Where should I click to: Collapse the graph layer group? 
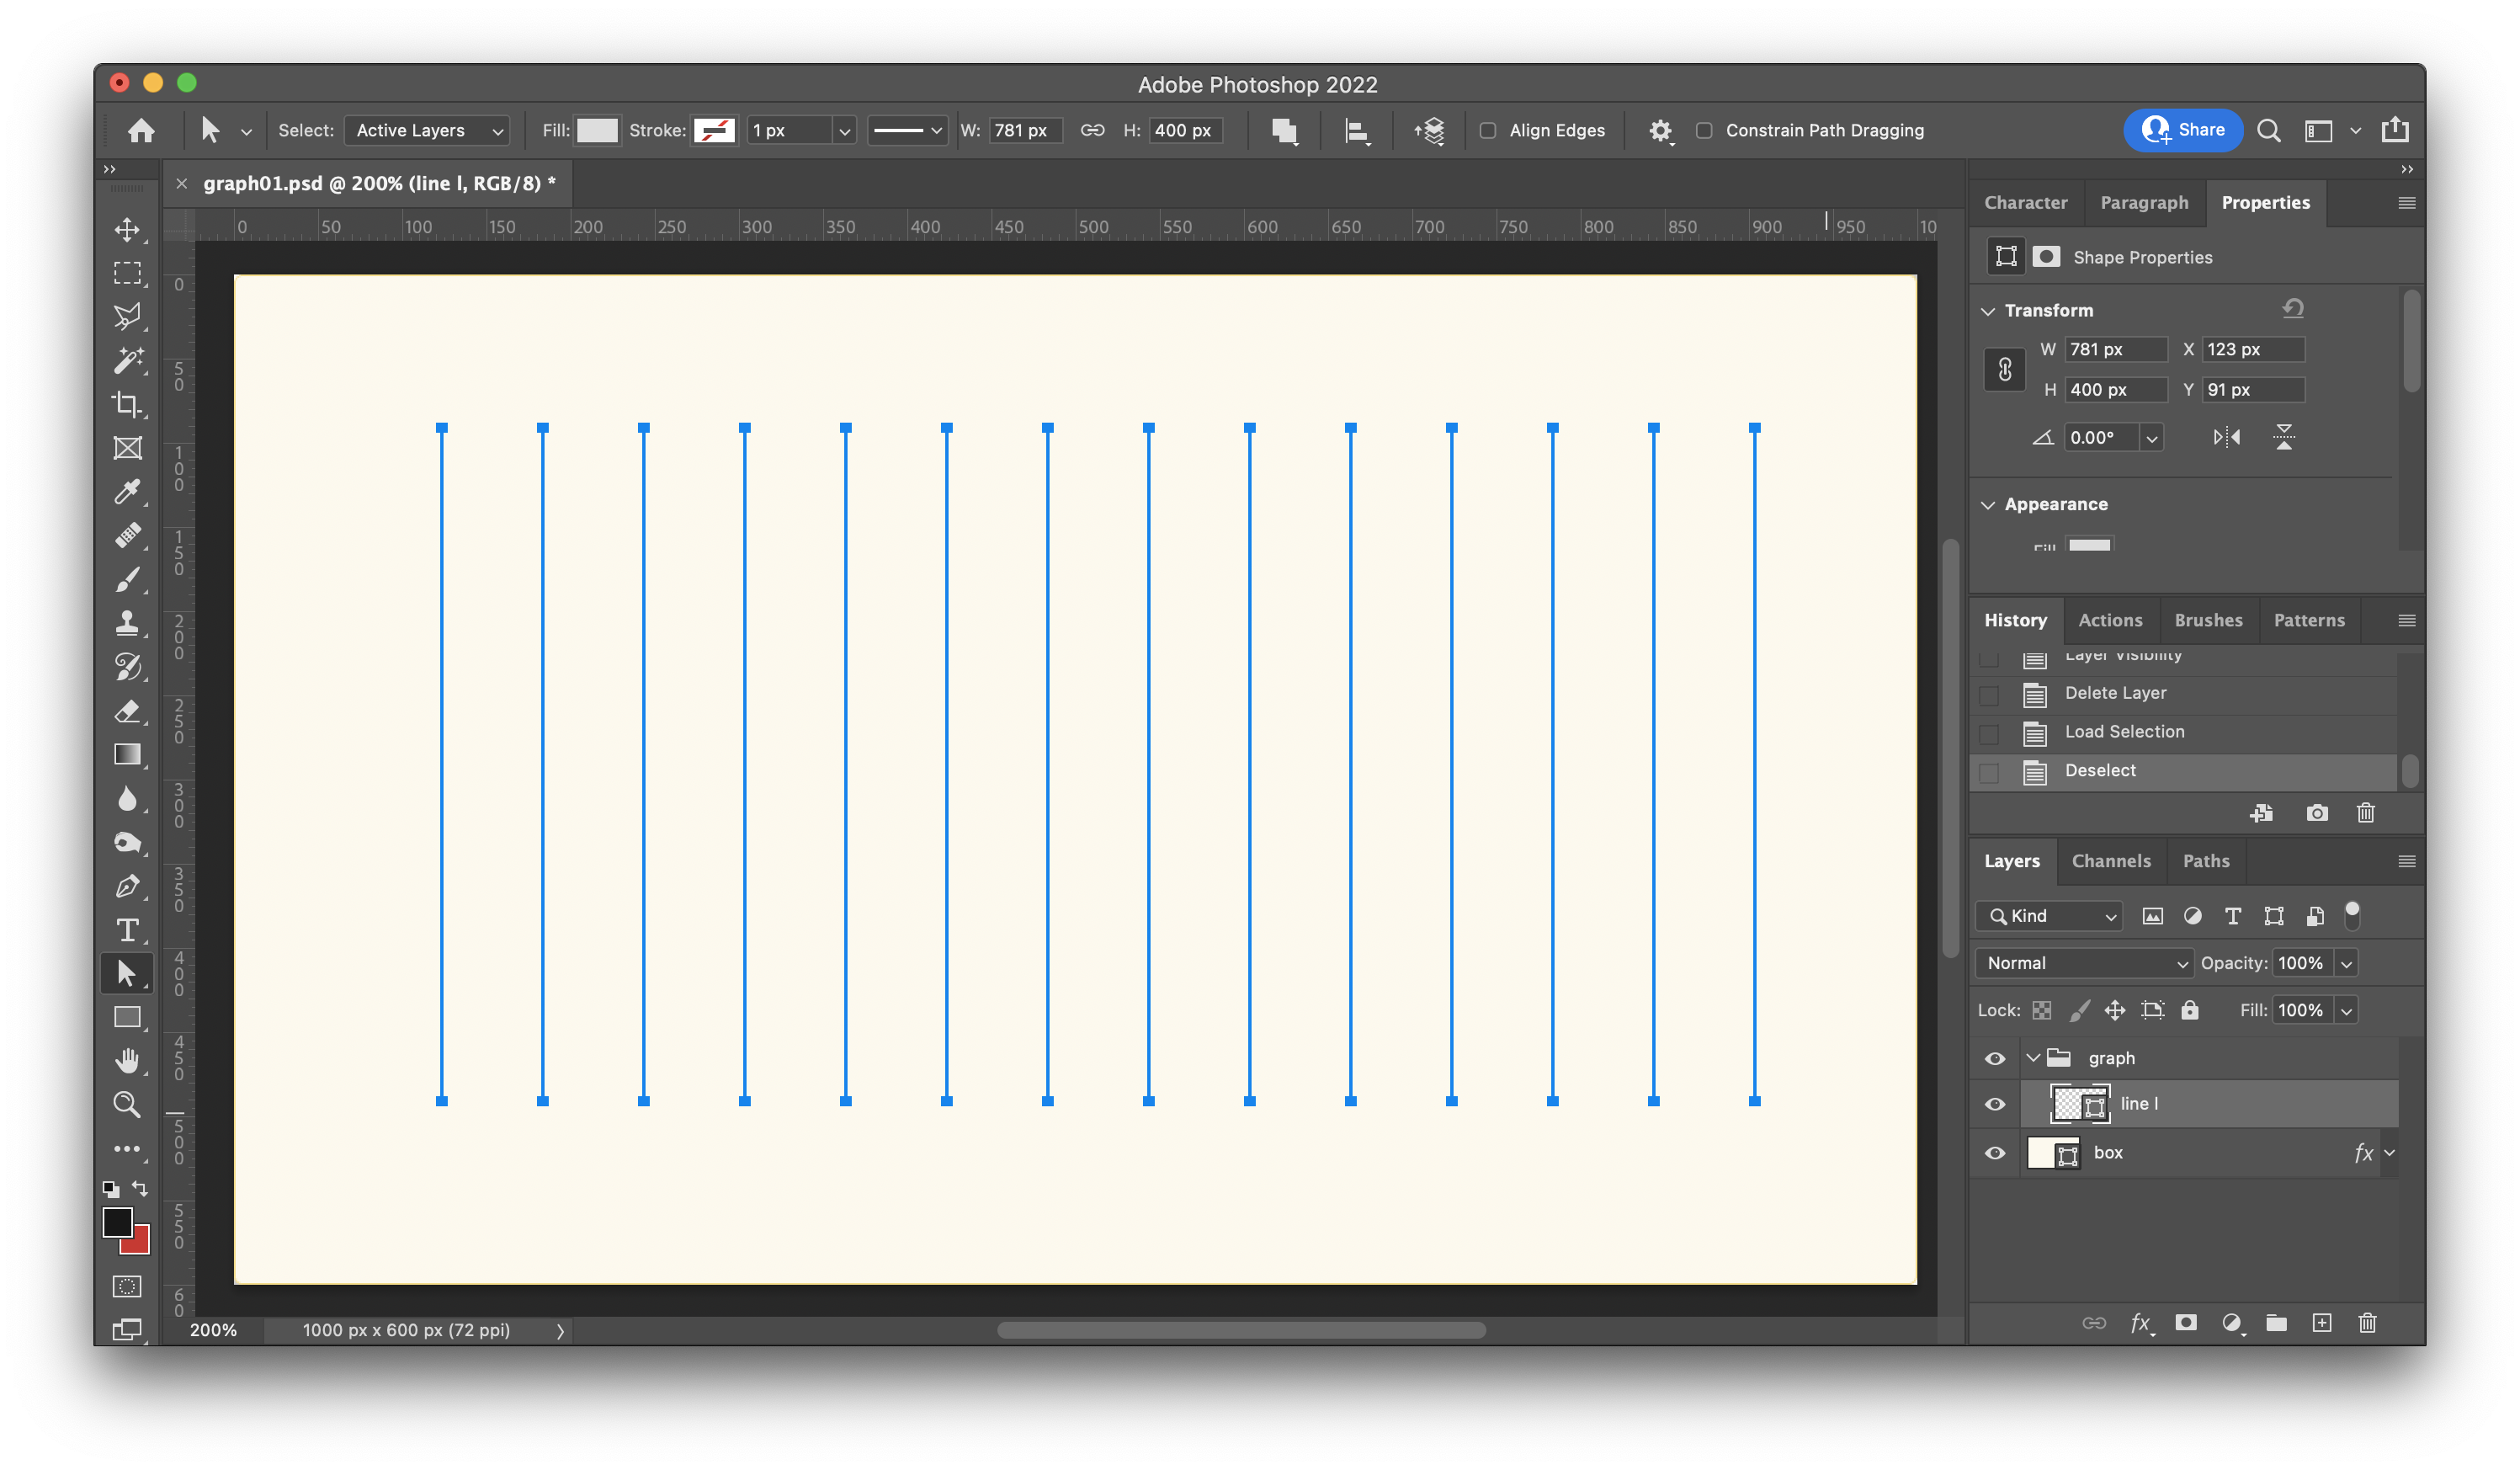(2033, 1058)
